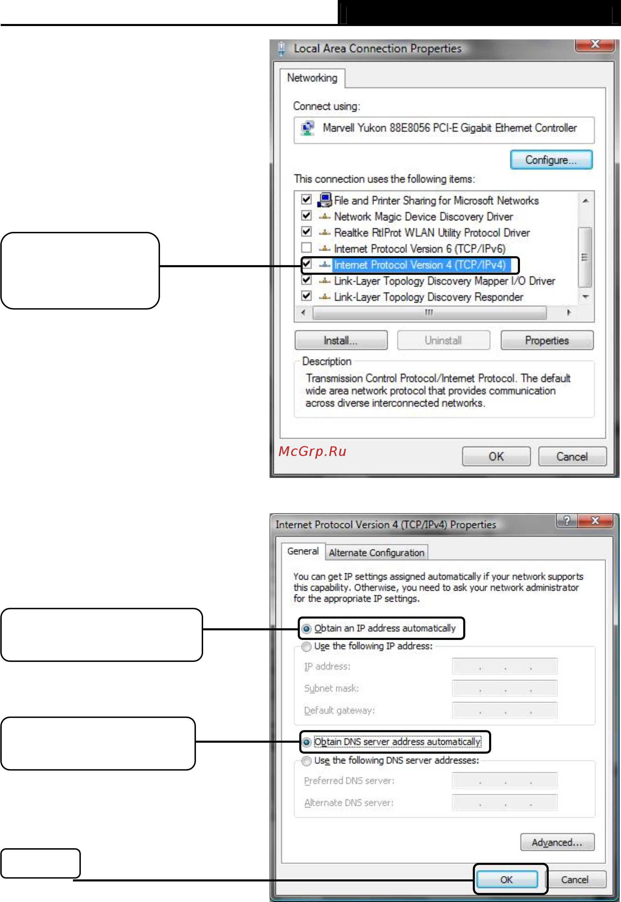621x902 pixels.
Task: Click the vertical scrollbar thumb in items list
Action: tap(585, 257)
